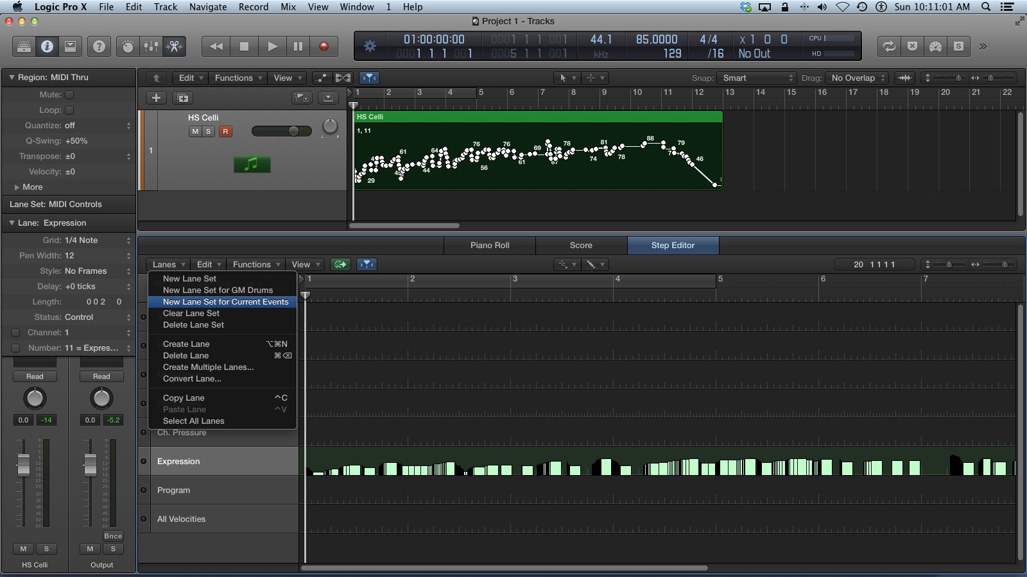Click the Bnce bounce button
This screenshot has height=577, width=1027.
[x=113, y=536]
